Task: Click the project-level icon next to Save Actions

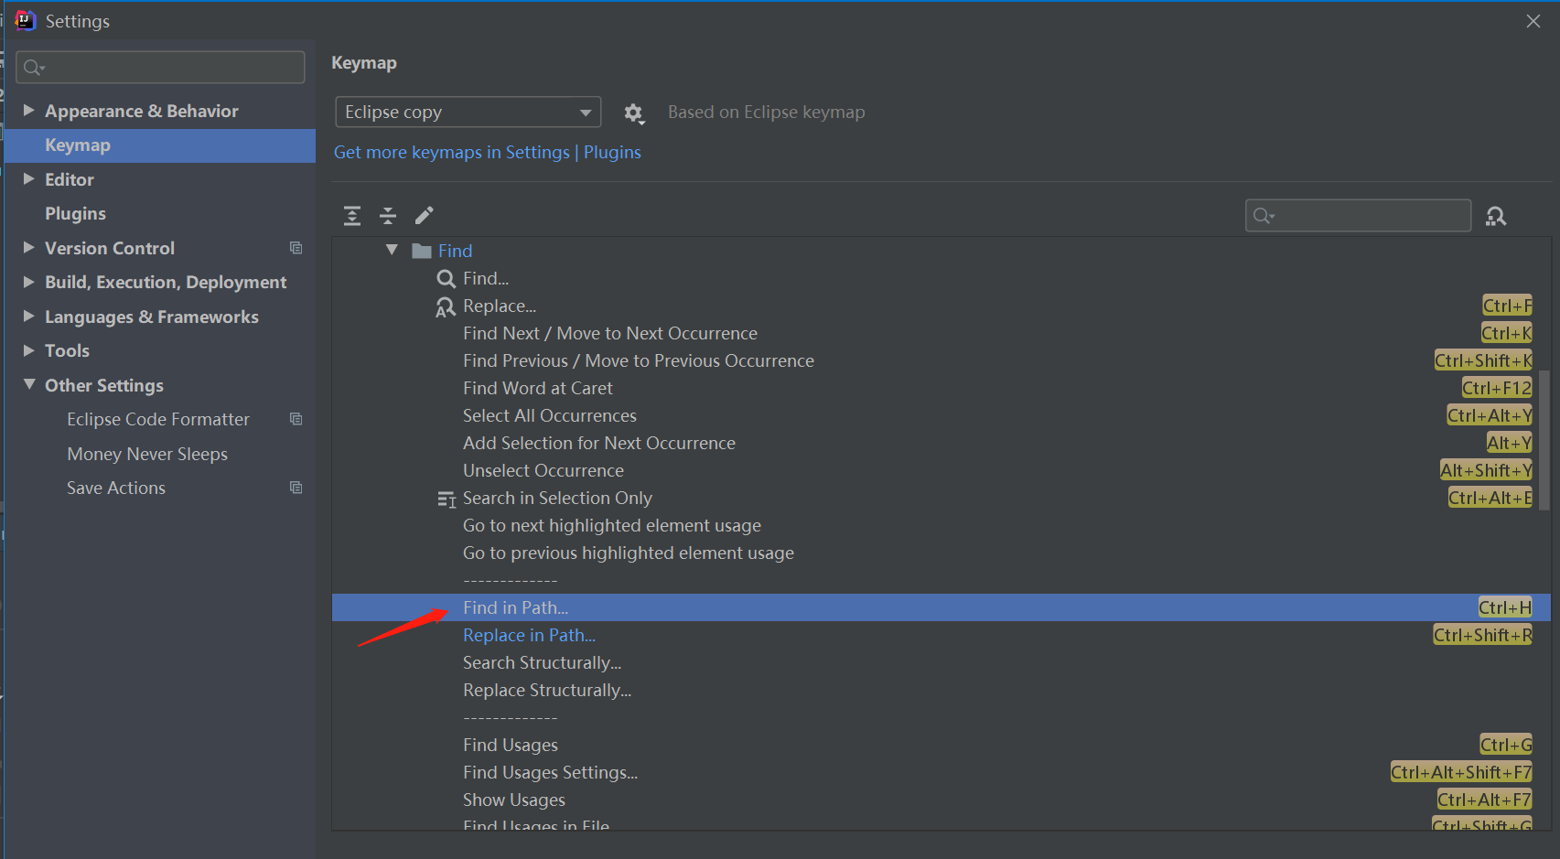Action: point(296,488)
